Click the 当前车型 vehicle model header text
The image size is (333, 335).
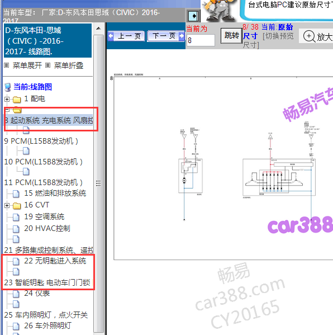pyautogui.click(x=82, y=16)
